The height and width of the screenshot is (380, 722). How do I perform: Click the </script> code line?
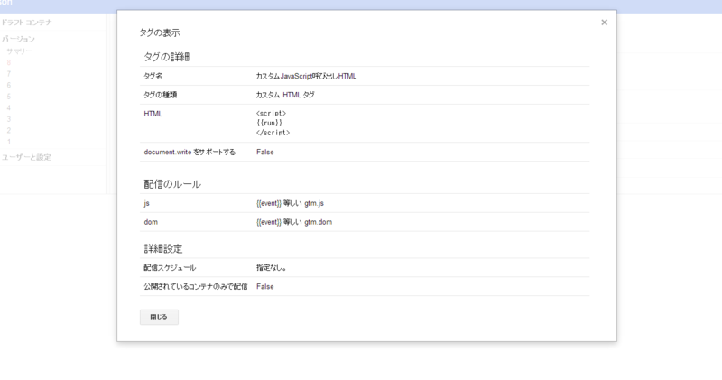273,133
